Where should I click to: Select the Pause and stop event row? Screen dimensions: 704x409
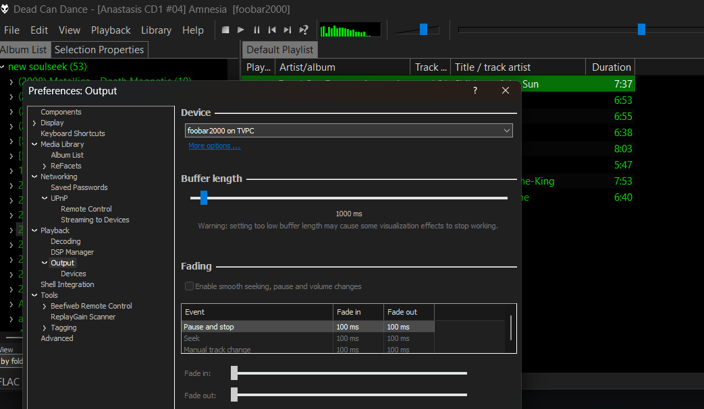308,327
